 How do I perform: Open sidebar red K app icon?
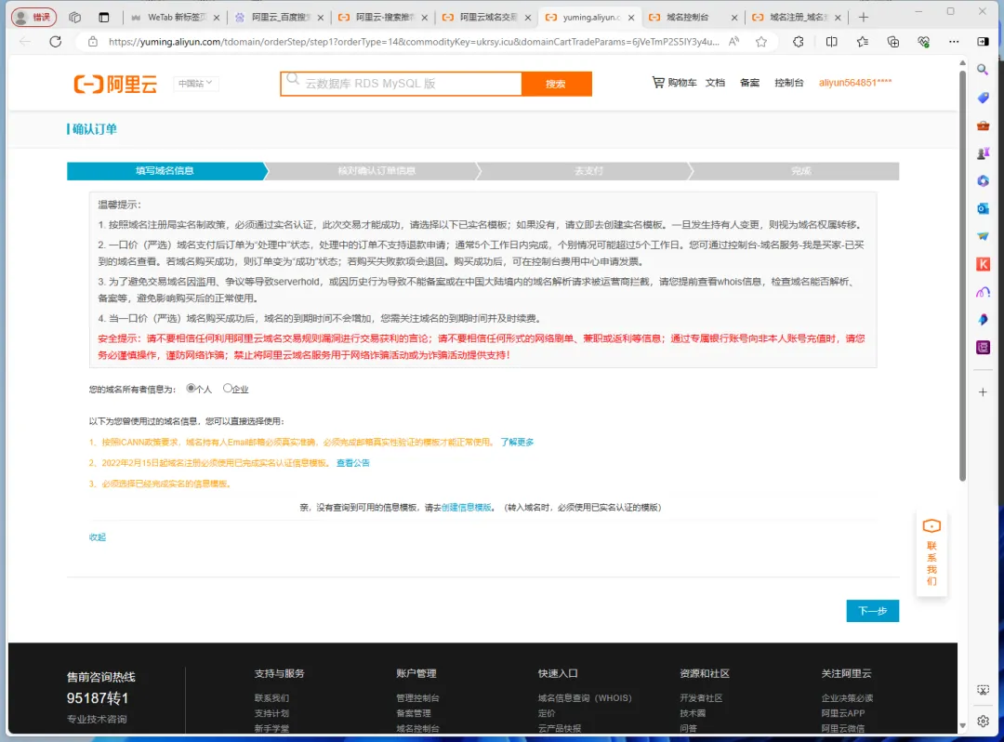[983, 264]
